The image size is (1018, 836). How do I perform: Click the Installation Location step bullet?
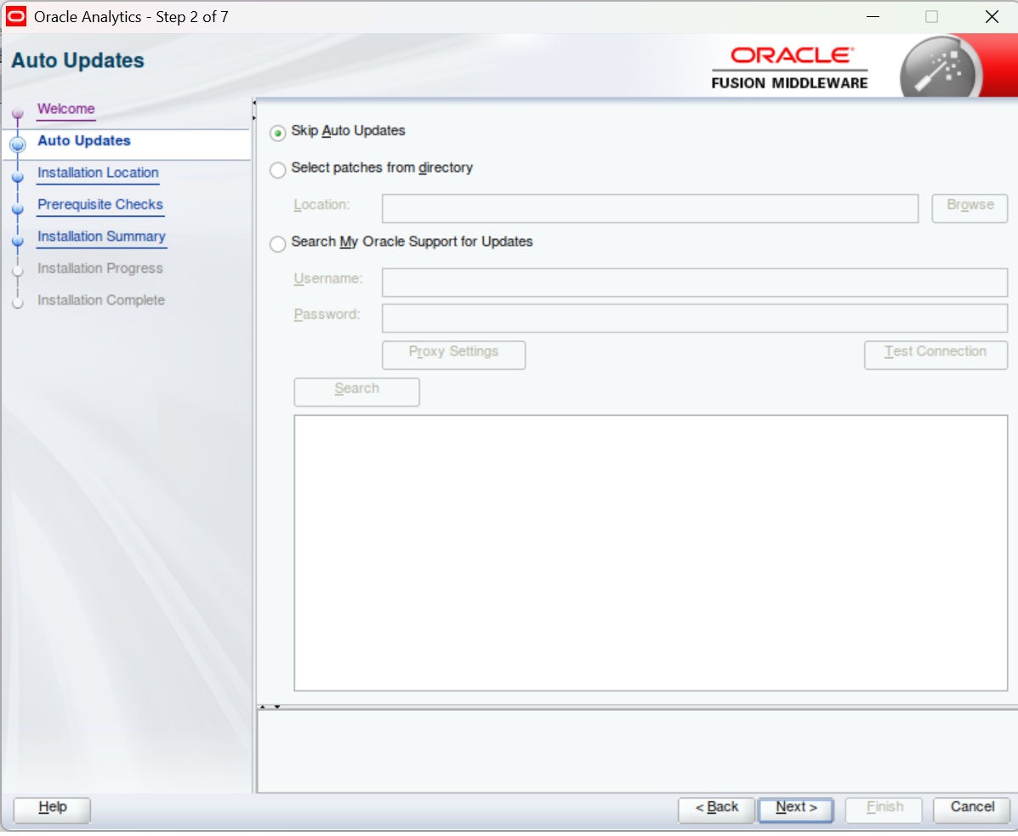click(18, 177)
